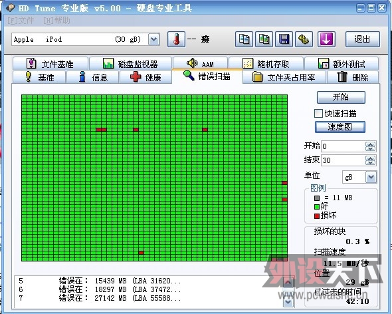Save screenshot floppy disk icon

pyautogui.click(x=284, y=39)
